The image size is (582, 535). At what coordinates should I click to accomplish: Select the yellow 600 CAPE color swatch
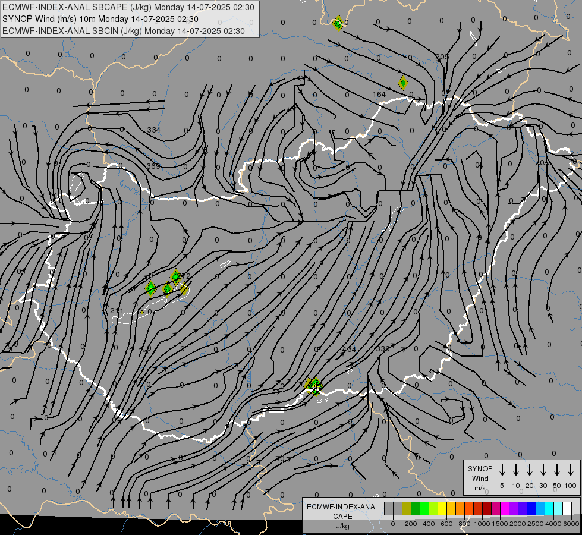point(442,509)
